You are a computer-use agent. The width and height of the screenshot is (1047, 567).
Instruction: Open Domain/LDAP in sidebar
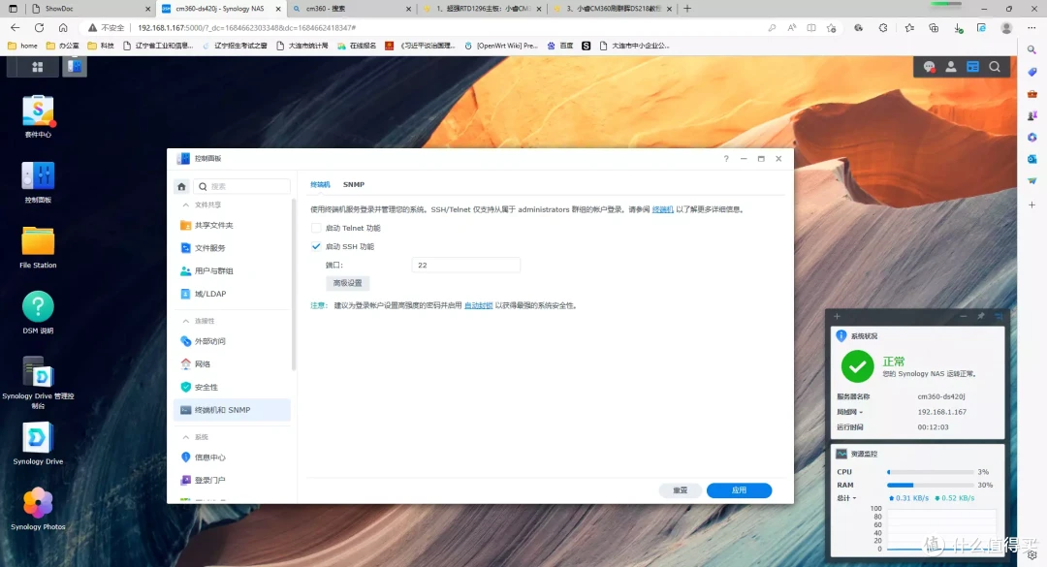point(233,294)
